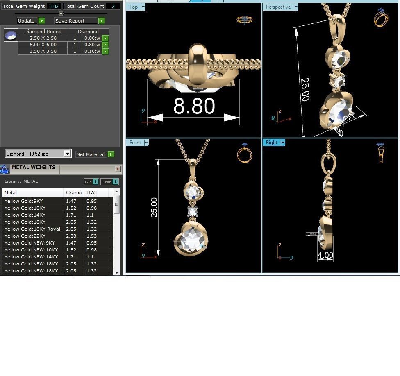This screenshot has width=400, height=376.
Task: Open the Diamond (3.52 spg) material dropdown
Action: click(x=67, y=154)
